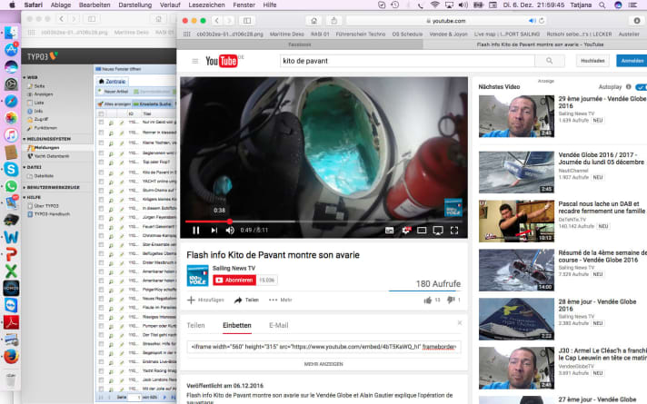Close the share panel with X
Viewport: 647px width, 404px height.
click(x=460, y=323)
